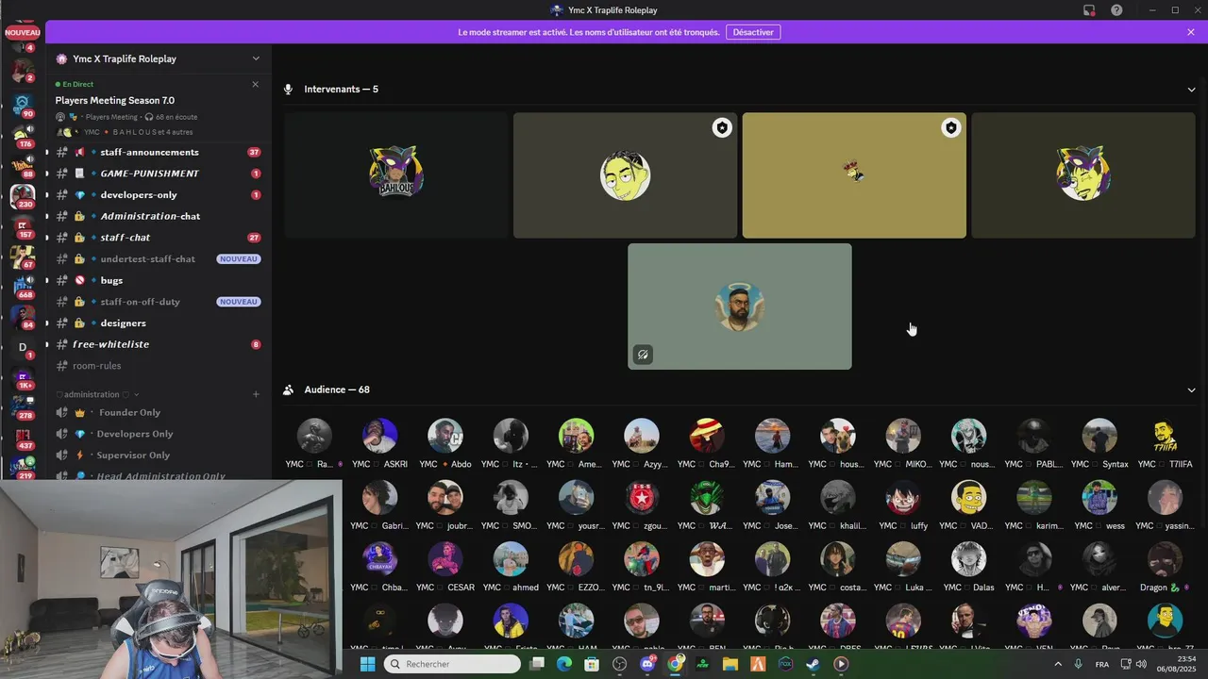Select audience member Syntax avatar
The height and width of the screenshot is (679, 1208).
(x=1099, y=436)
